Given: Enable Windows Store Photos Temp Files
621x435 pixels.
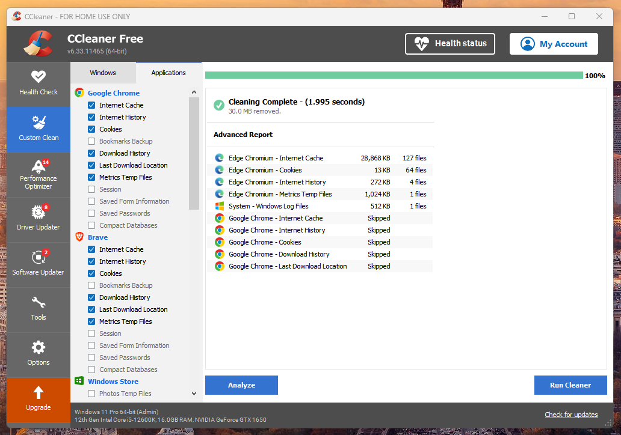Looking at the screenshot, I should point(91,394).
